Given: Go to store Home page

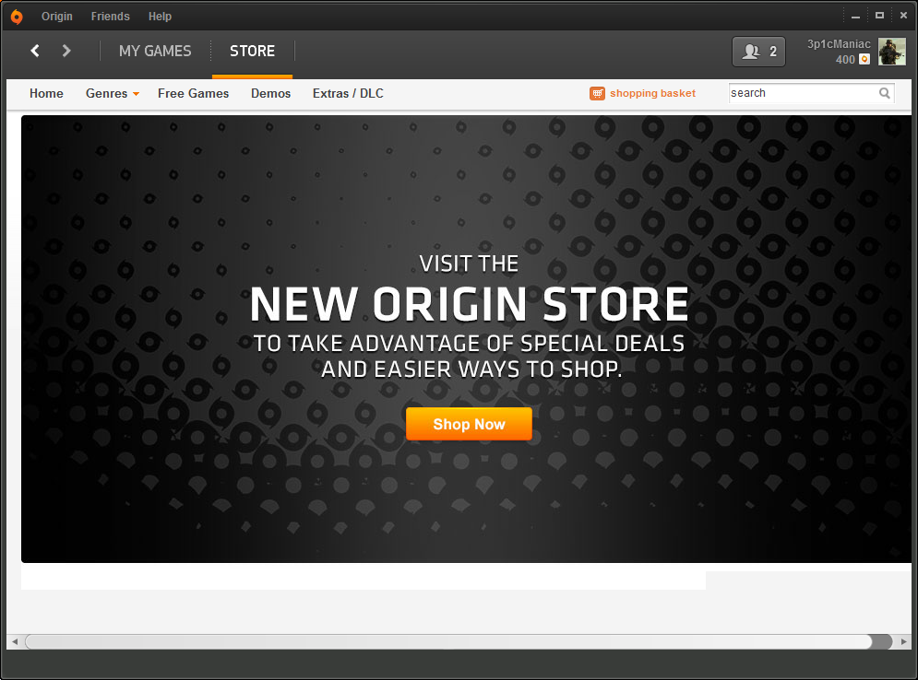Looking at the screenshot, I should click(x=46, y=94).
